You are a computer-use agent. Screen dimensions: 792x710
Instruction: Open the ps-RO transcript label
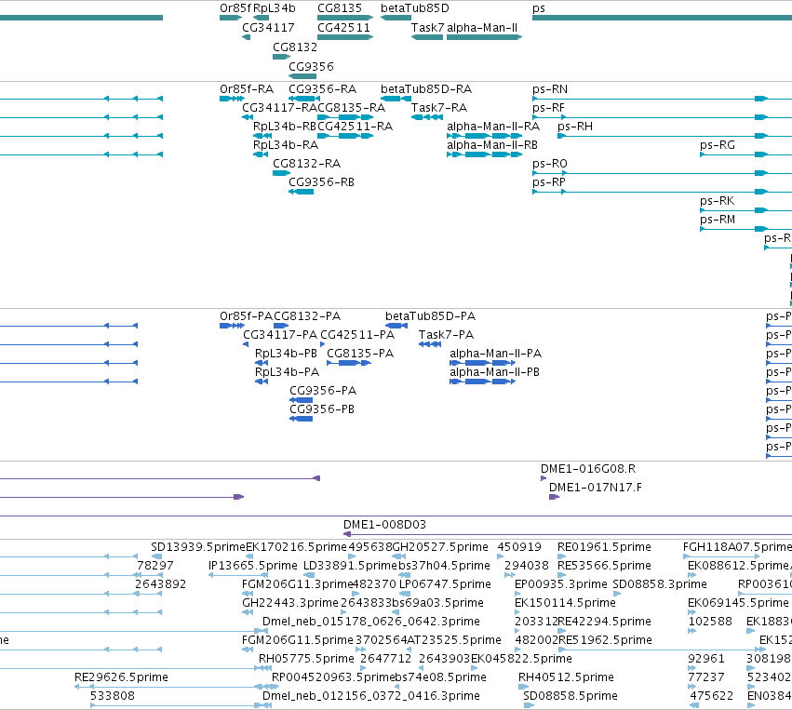(550, 164)
